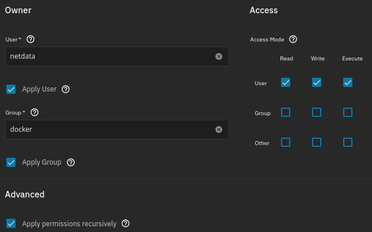Uncheck the Apply Group checkbox
The height and width of the screenshot is (232, 372).
(11, 162)
